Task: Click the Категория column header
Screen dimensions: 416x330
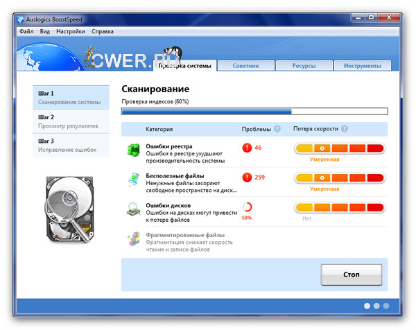Action: pos(159,129)
